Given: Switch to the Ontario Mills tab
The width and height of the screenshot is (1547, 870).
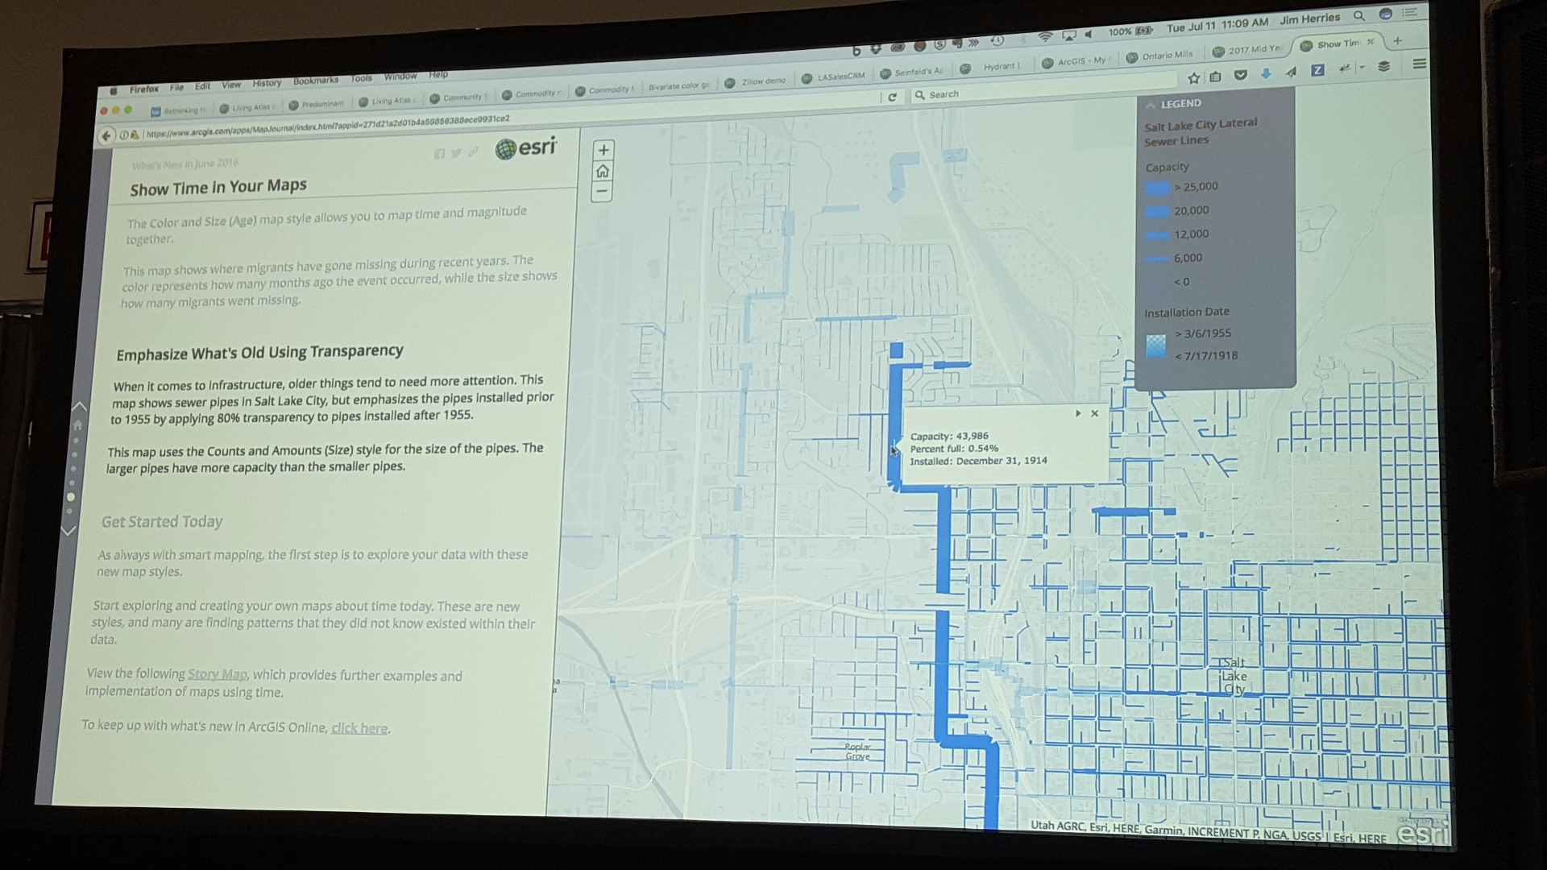Looking at the screenshot, I should (1160, 56).
